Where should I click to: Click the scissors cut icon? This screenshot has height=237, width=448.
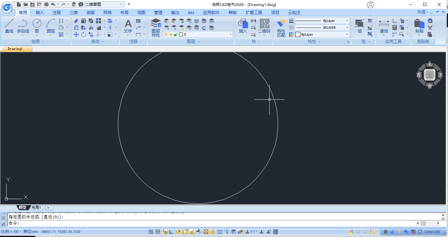coord(430,28)
